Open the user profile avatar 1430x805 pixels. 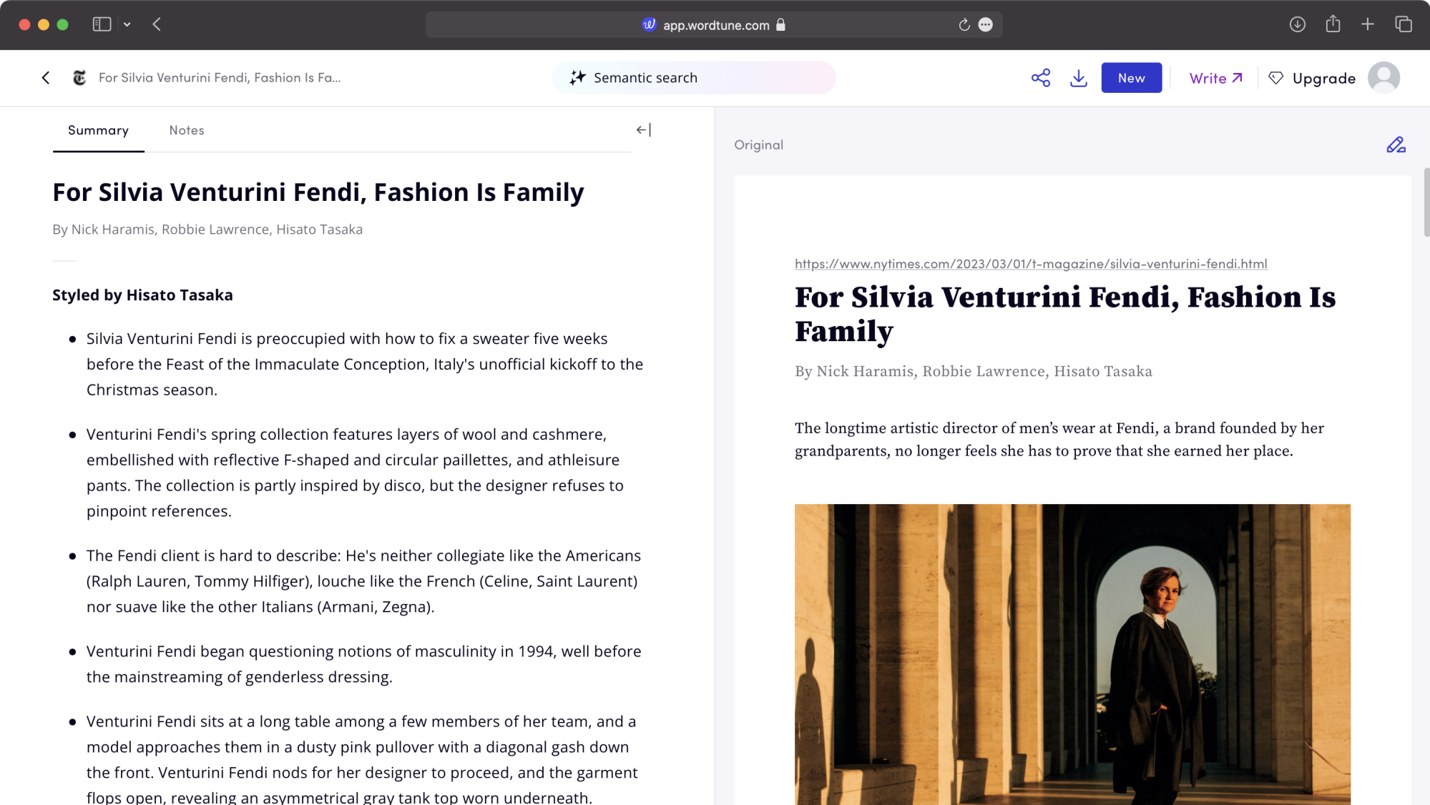coord(1384,78)
